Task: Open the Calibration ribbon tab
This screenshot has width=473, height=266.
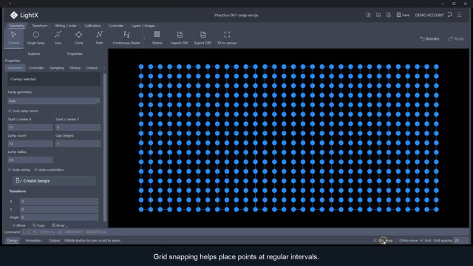Action: point(92,26)
